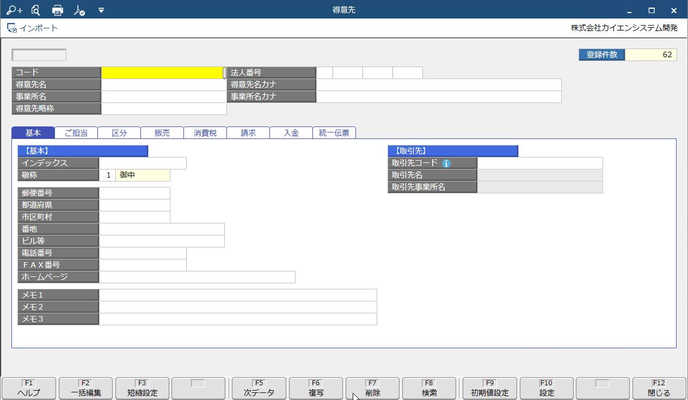Switch to the ご担当 tab

pos(76,132)
